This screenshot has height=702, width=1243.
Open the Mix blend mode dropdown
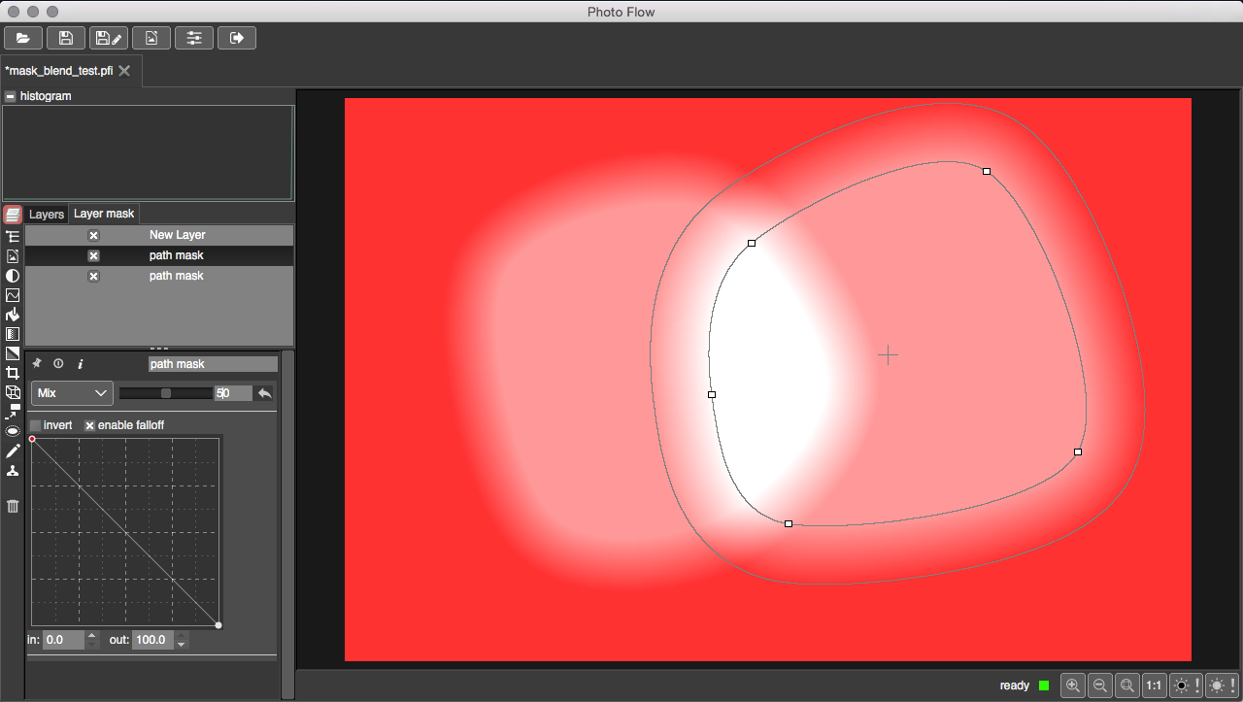[73, 393]
